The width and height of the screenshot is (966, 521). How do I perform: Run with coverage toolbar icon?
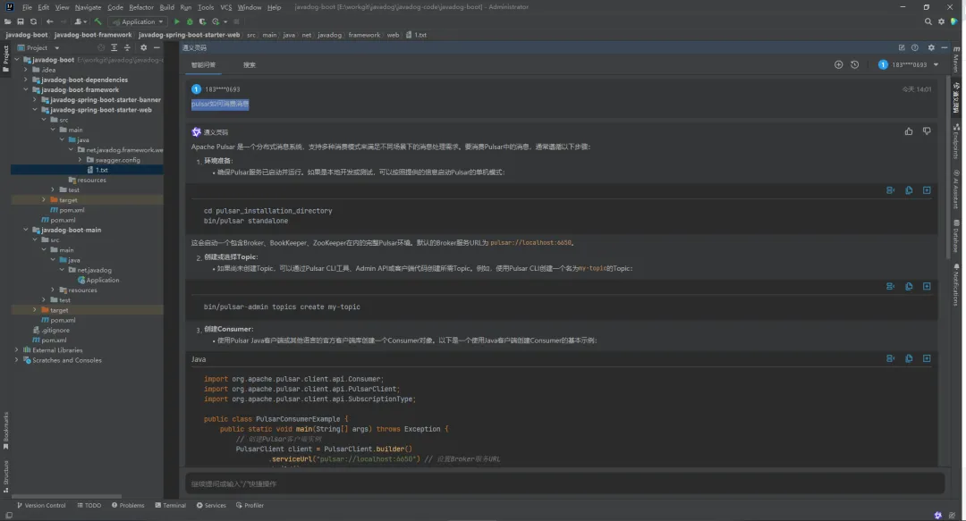coord(202,21)
